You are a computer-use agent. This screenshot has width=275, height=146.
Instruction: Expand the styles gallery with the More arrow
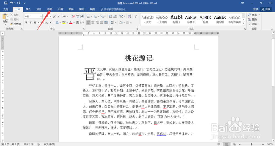pos(244,23)
